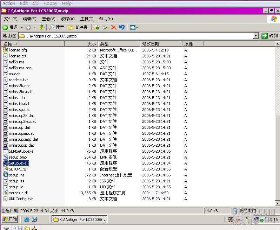Select the setup.ins file icon
The image size is (280, 230).
(x=6, y=175)
